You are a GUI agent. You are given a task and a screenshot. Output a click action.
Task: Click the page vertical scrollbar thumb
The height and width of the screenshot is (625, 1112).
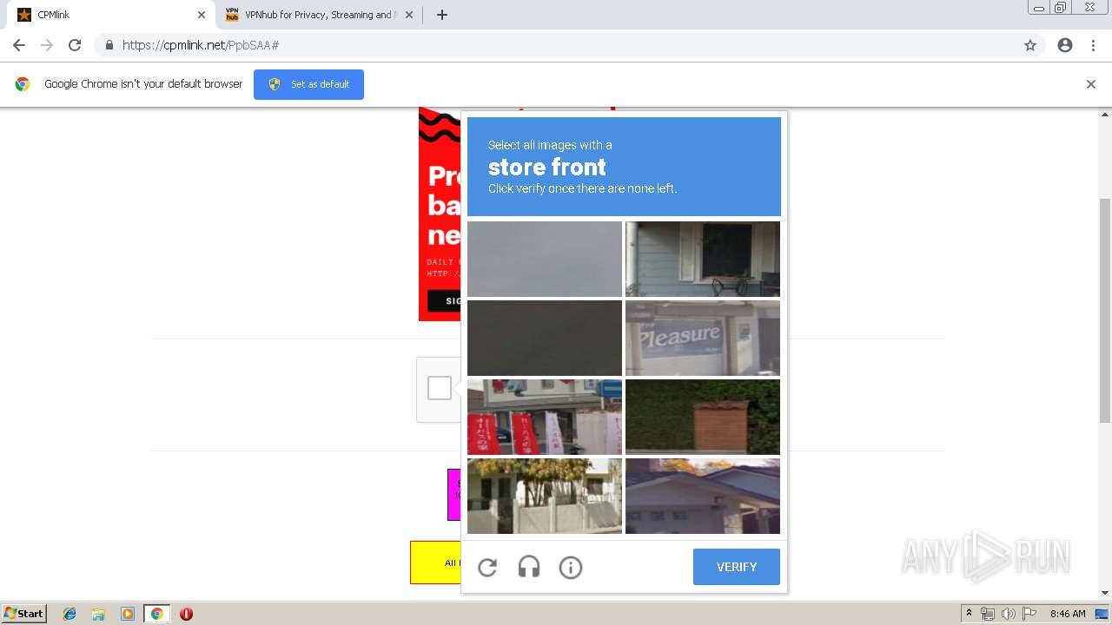click(1105, 310)
